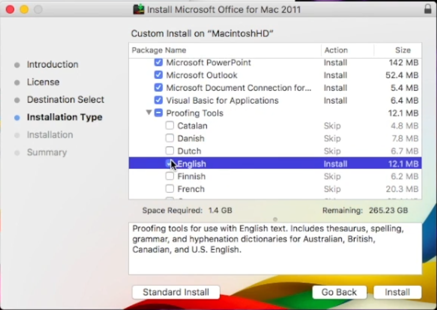Select the Microsoft PowerPoint row label
The image size is (437, 310).
(208, 62)
